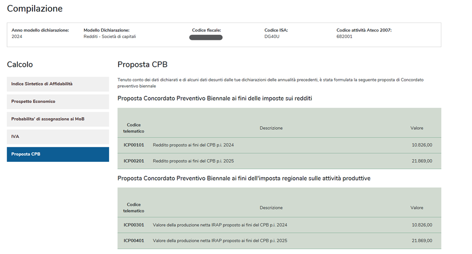Click Redditi - Società di capitali text
The image size is (472, 254).
tap(110, 37)
